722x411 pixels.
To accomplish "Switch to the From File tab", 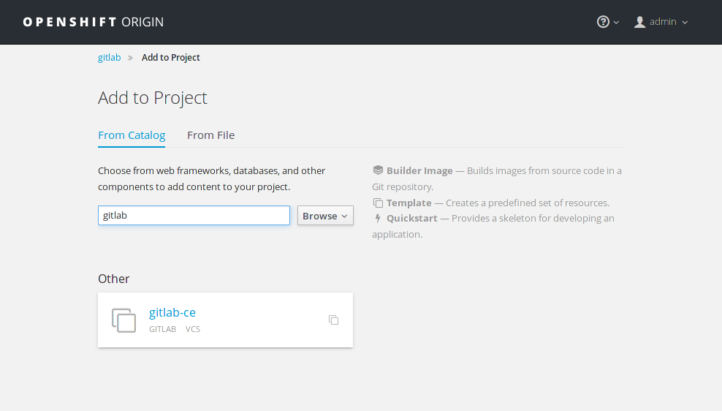I will [210, 135].
